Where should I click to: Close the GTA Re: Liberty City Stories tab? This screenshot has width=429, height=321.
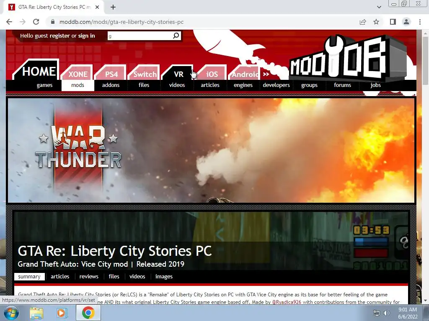[x=97, y=8]
